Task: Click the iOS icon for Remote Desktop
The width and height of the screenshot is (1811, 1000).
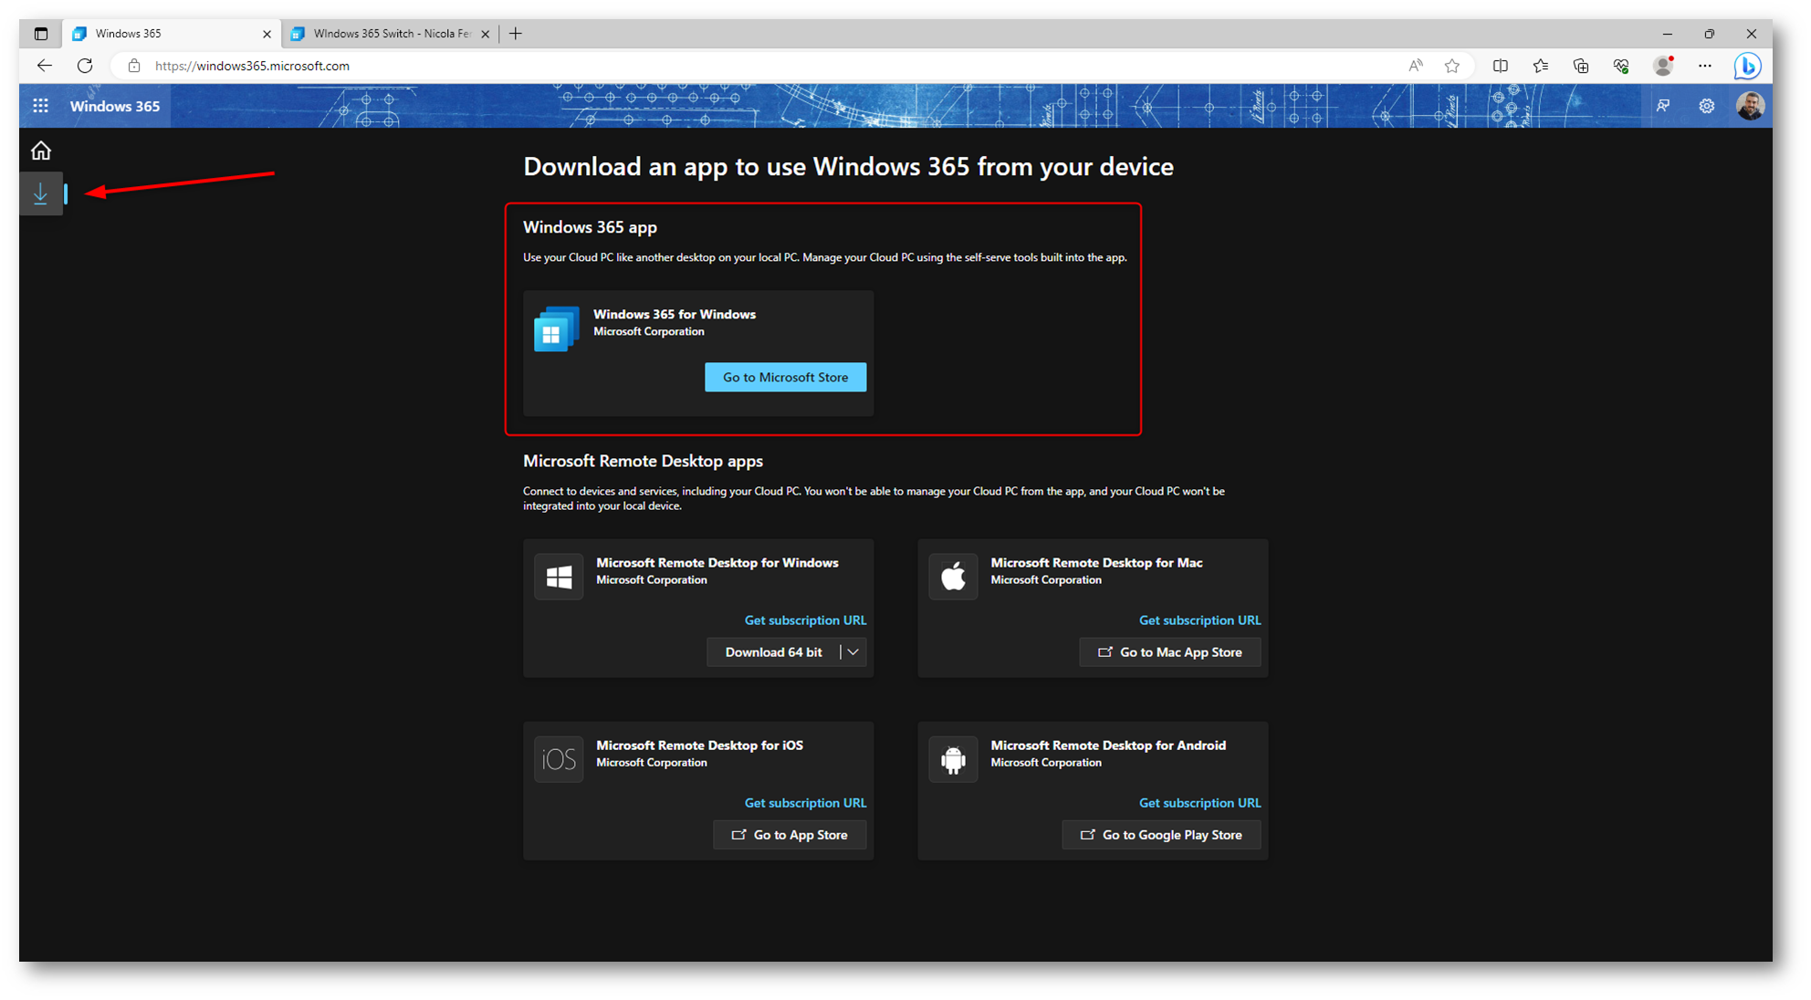Action: pyautogui.click(x=559, y=759)
